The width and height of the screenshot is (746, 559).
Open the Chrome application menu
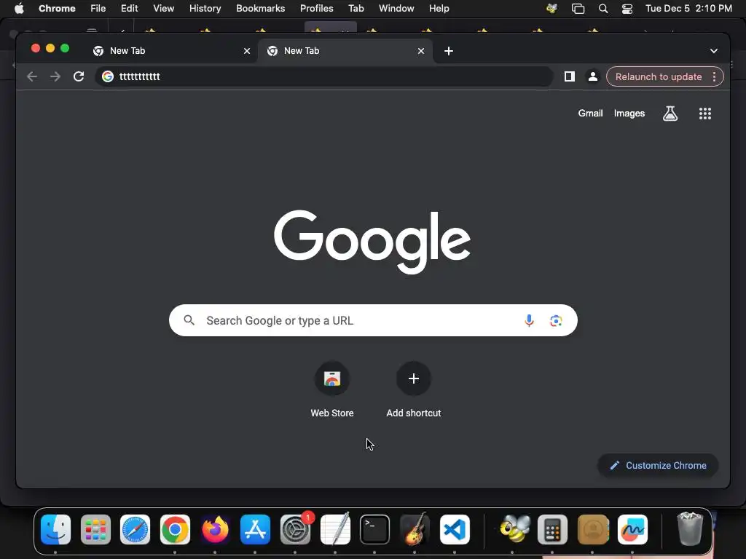coord(57,9)
